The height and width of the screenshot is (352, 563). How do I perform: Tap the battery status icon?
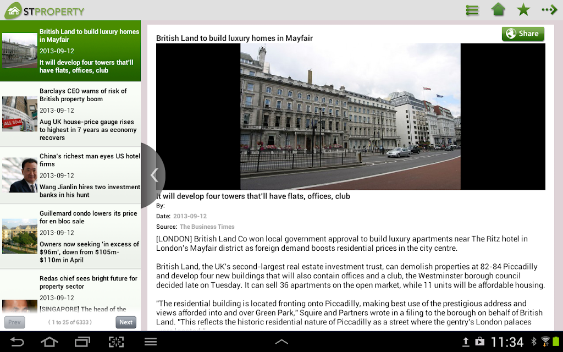click(x=556, y=342)
